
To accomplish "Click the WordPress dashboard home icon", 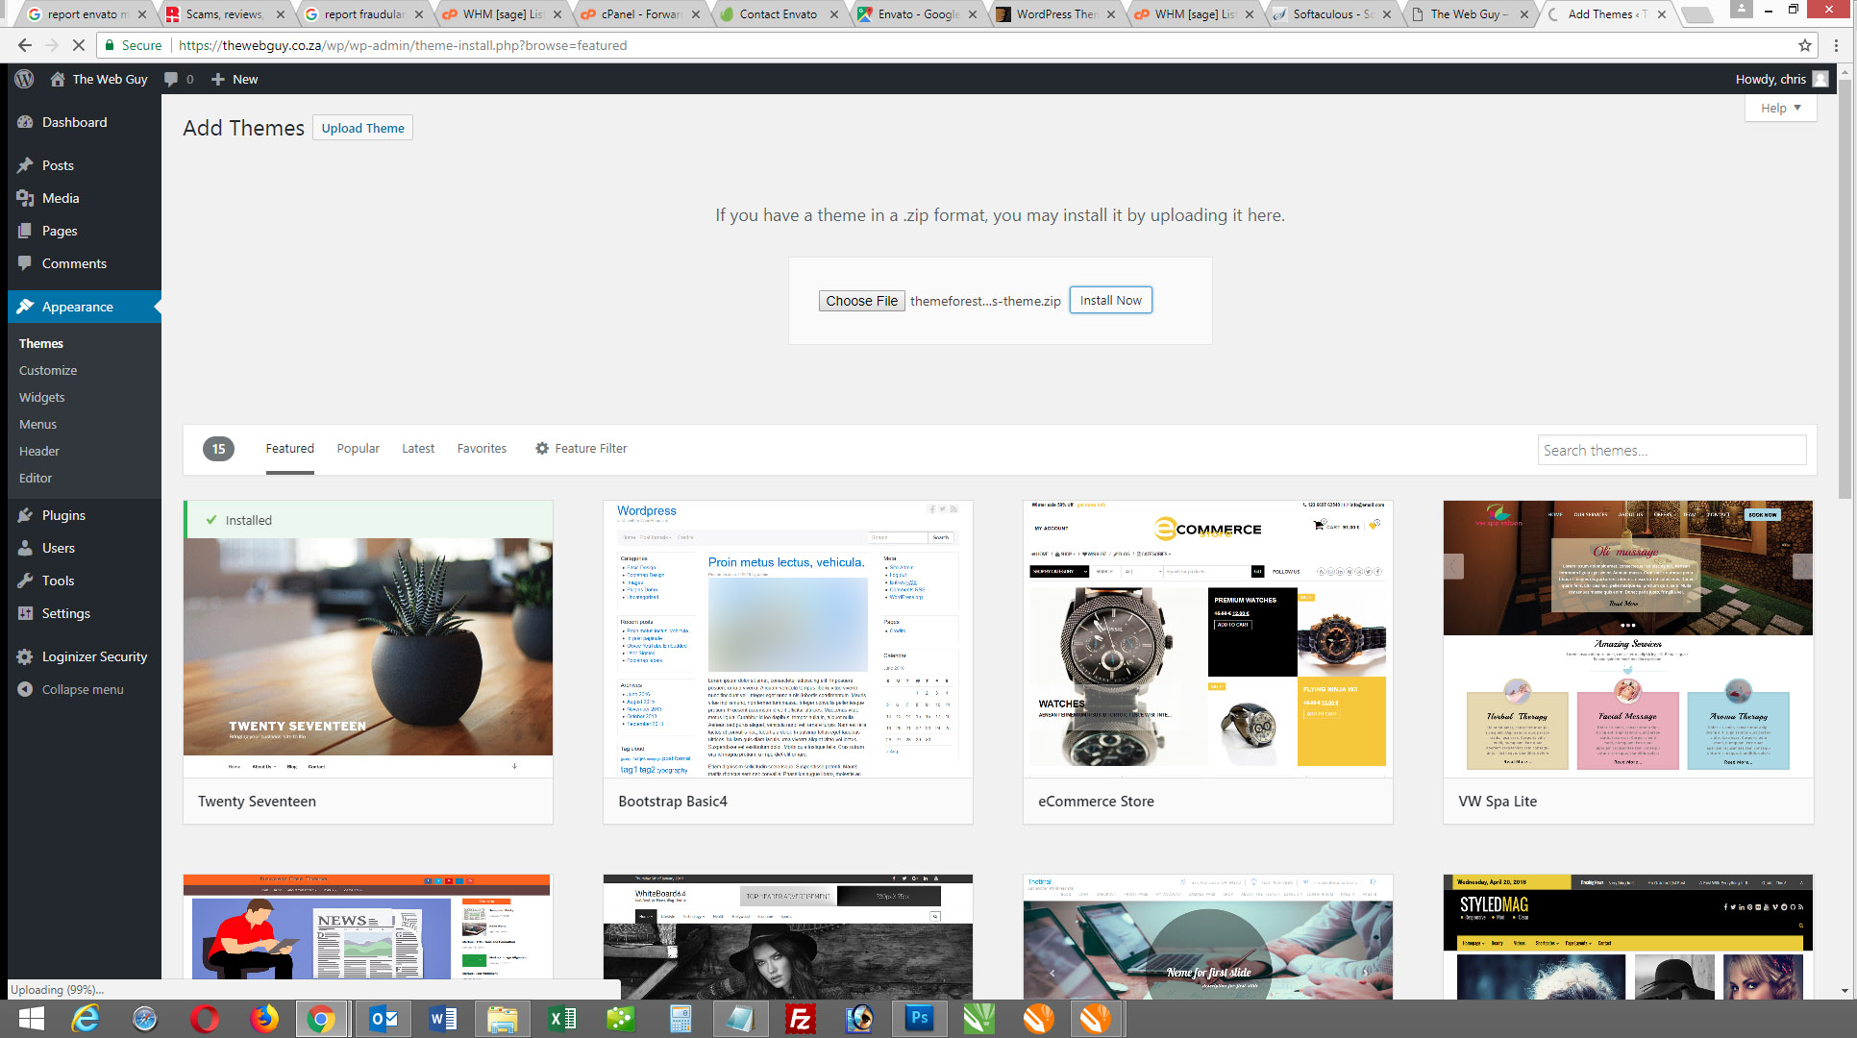I will coord(56,78).
